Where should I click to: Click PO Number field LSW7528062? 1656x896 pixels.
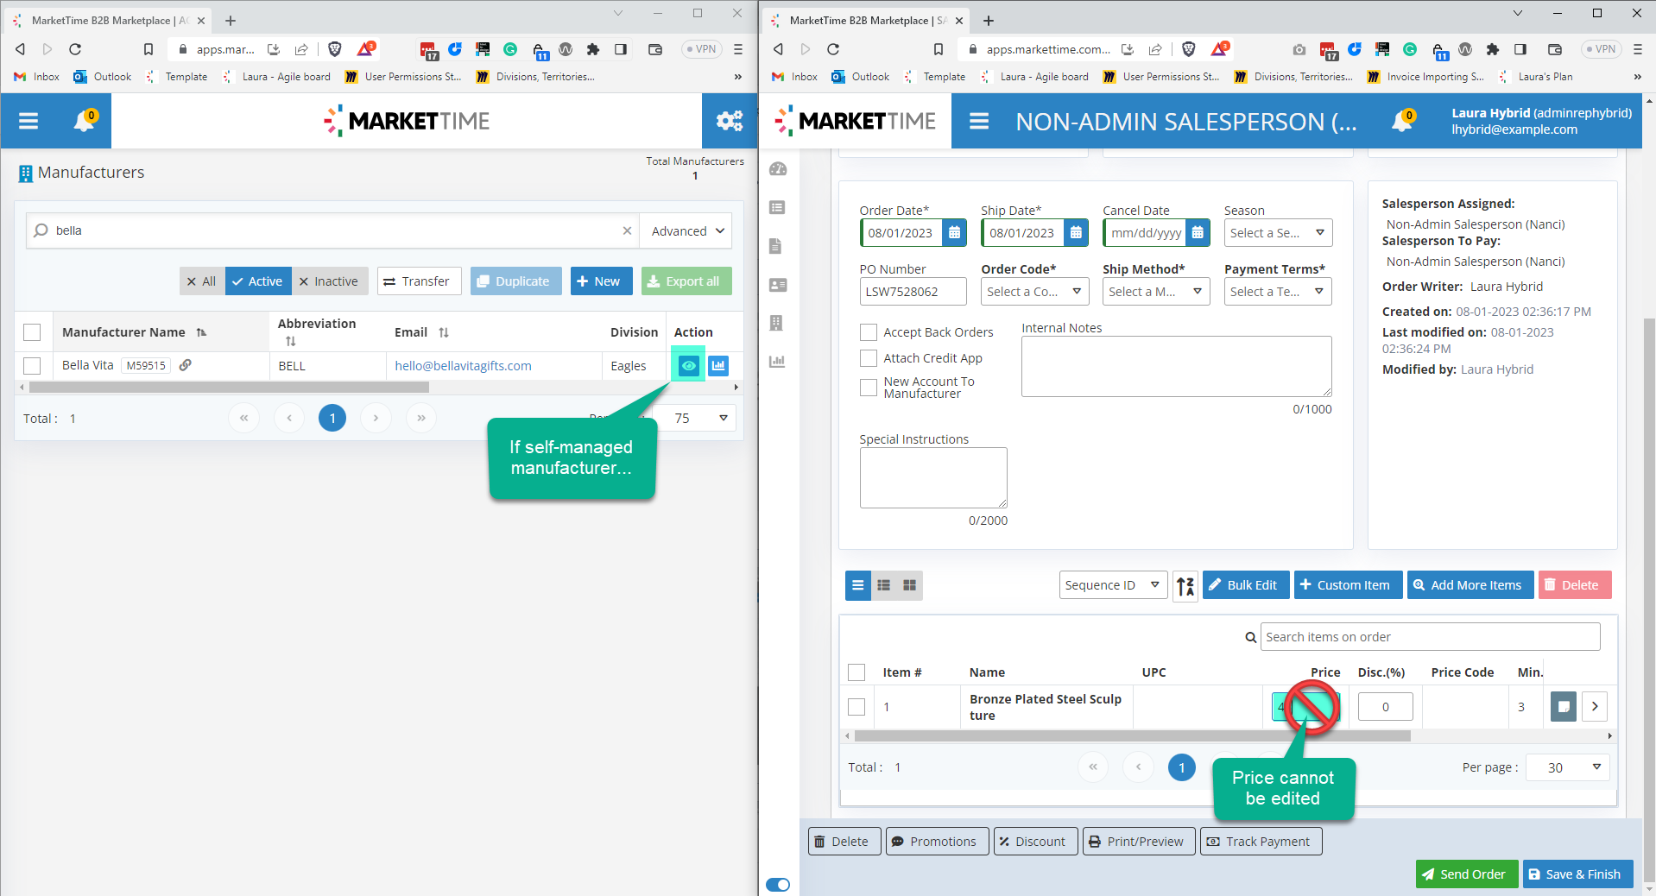click(x=913, y=292)
